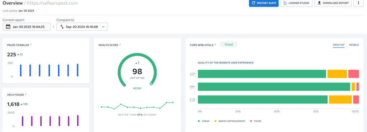This screenshot has width=367, height=132.
Task: Click the green up-arrow 135 change indicator
Action: [24, 104]
